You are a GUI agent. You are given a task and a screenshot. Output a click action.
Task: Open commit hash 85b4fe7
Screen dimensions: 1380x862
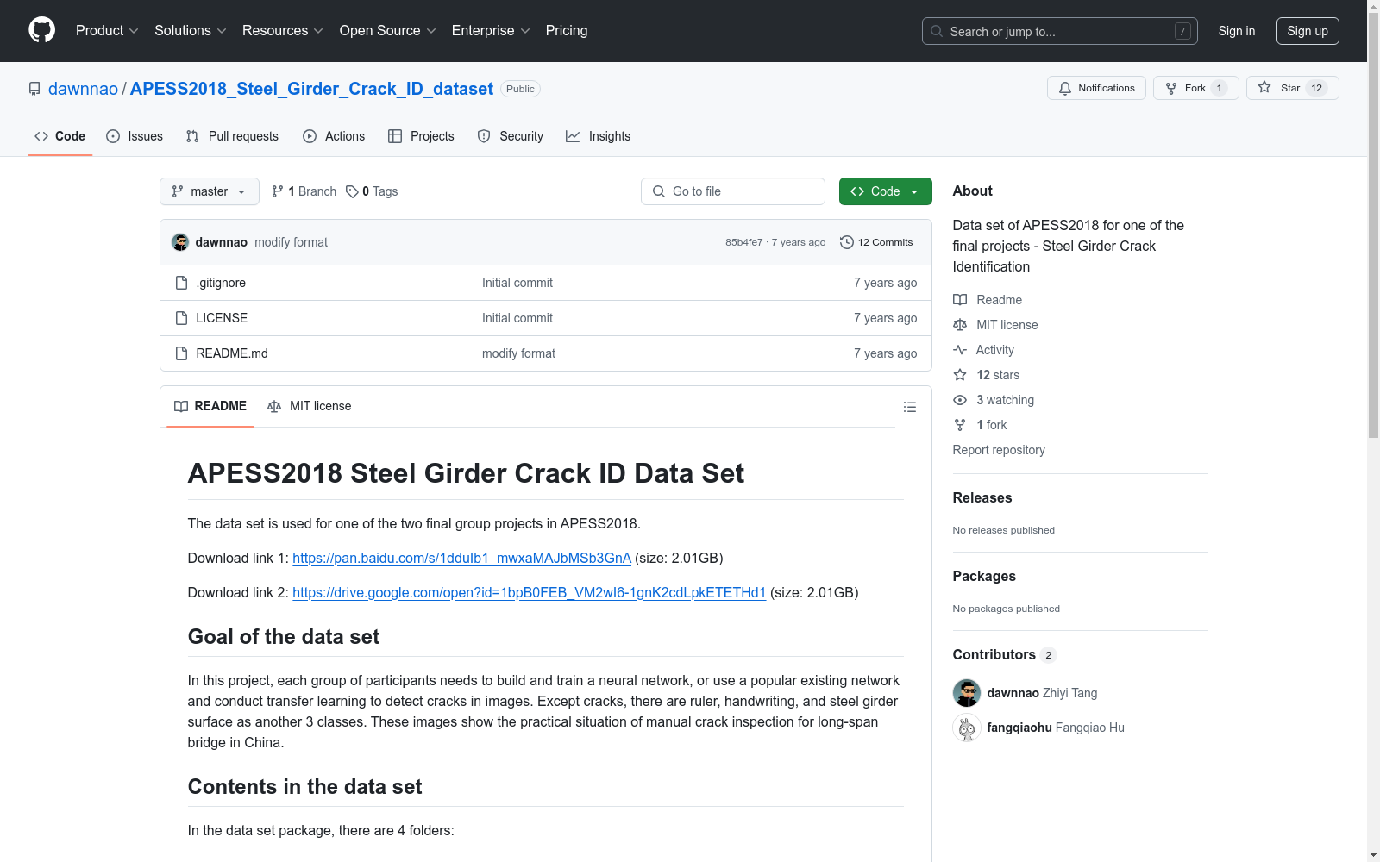click(x=743, y=242)
